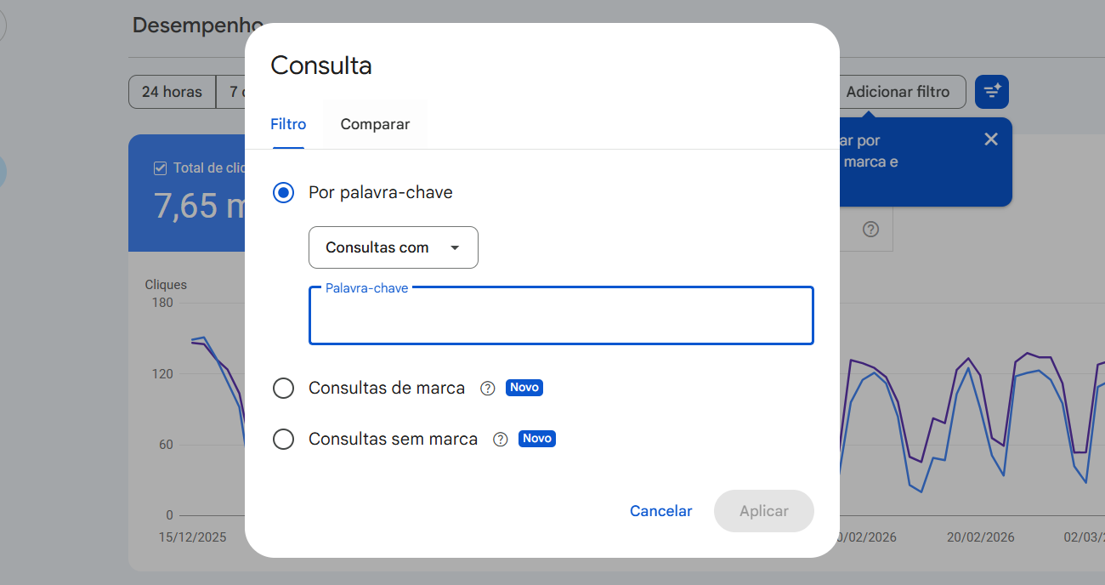The height and width of the screenshot is (585, 1105).
Task: Select the 24 horas date range
Action: click(x=172, y=91)
